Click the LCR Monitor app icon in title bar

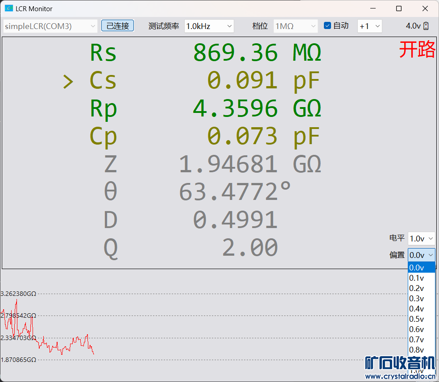pyautogui.click(x=9, y=8)
